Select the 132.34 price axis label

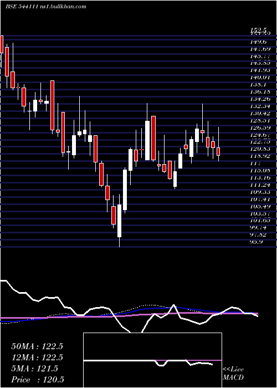coord(260,106)
